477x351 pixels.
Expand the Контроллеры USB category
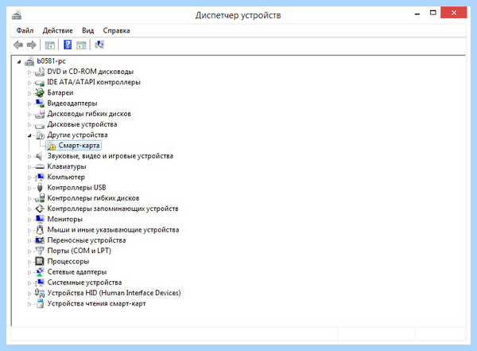(29, 188)
